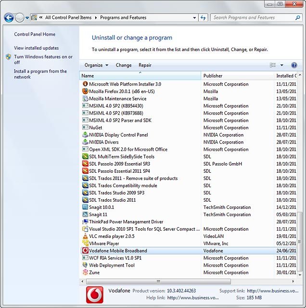Click the large Vodafone logo in details pane
The width and height of the screenshot is (306, 308).
click(x=94, y=295)
